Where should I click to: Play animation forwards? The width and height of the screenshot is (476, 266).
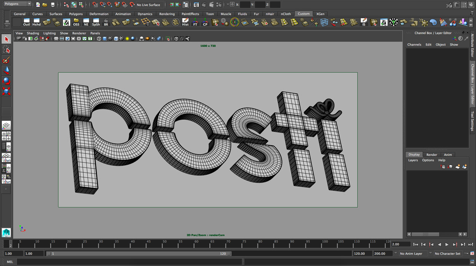pos(447,245)
